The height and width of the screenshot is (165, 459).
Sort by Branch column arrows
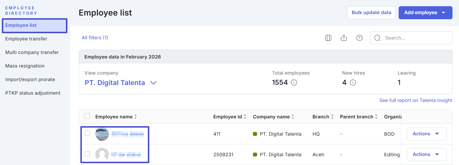point(332,117)
